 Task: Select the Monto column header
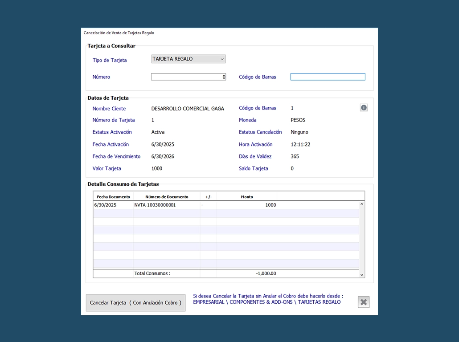coord(247,197)
